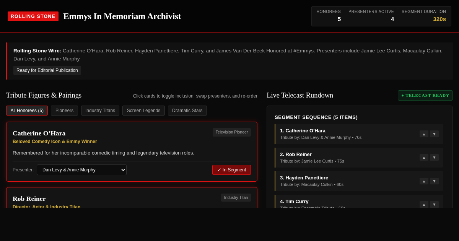459x241 pixels.
Task: Click Segment Sequence (5 Items) heading
Action: point(316,117)
